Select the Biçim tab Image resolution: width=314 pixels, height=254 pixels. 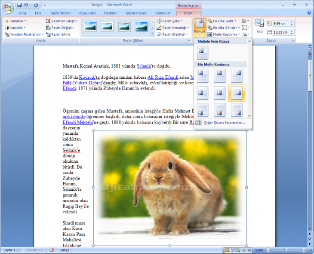(188, 13)
